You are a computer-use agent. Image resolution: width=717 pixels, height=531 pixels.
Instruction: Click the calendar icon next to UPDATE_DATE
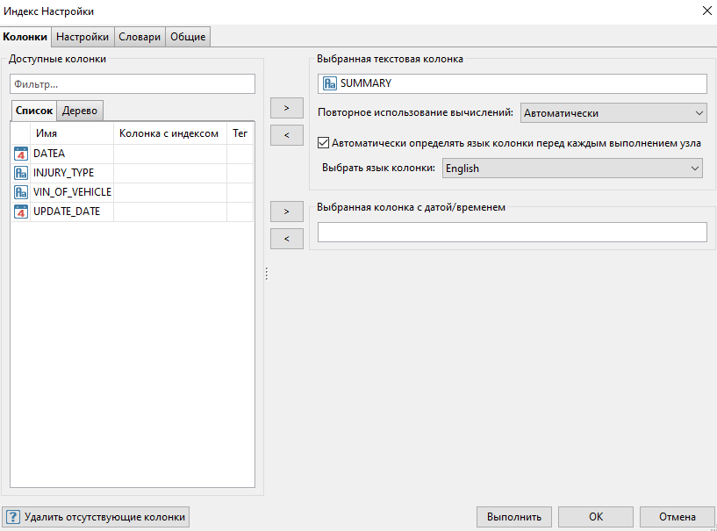pos(22,212)
